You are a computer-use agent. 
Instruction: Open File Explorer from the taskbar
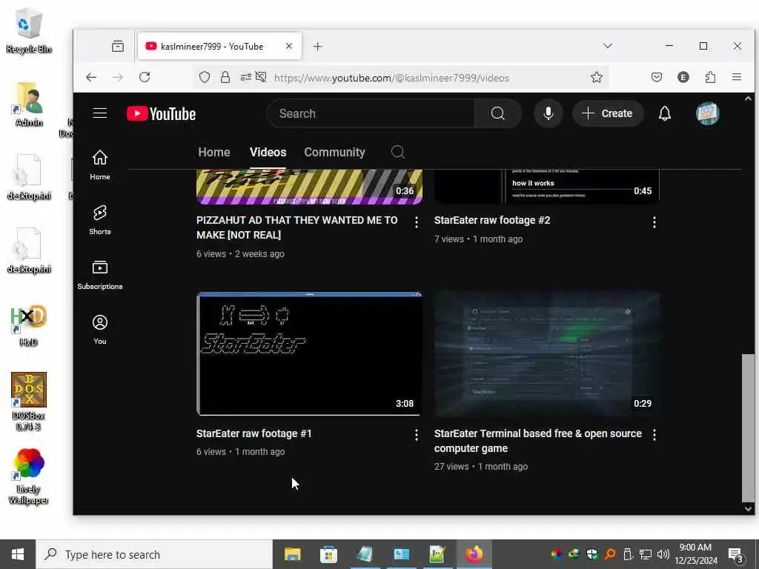(x=292, y=554)
